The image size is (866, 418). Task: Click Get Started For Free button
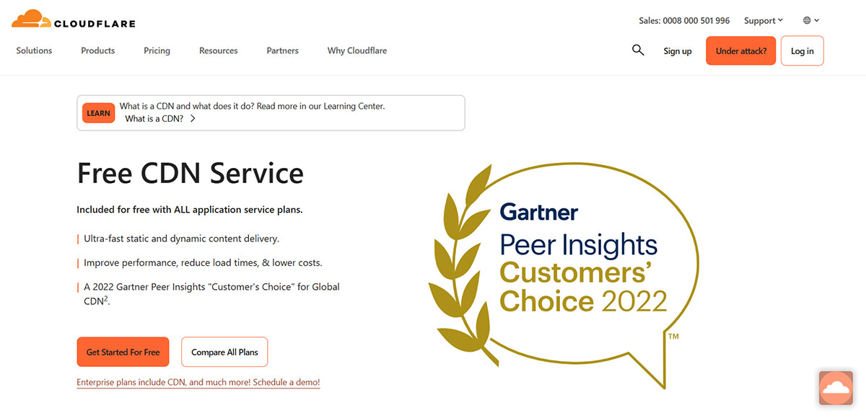pos(123,352)
